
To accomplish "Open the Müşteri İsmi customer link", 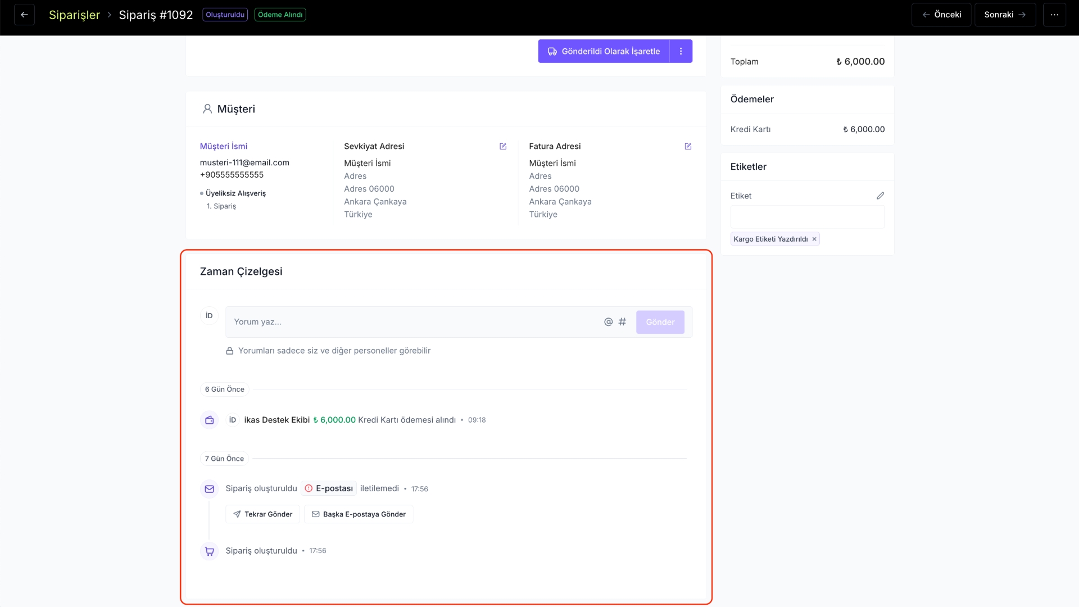I will 224,146.
